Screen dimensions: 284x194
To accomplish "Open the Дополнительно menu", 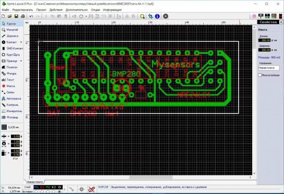I will [76, 10].
